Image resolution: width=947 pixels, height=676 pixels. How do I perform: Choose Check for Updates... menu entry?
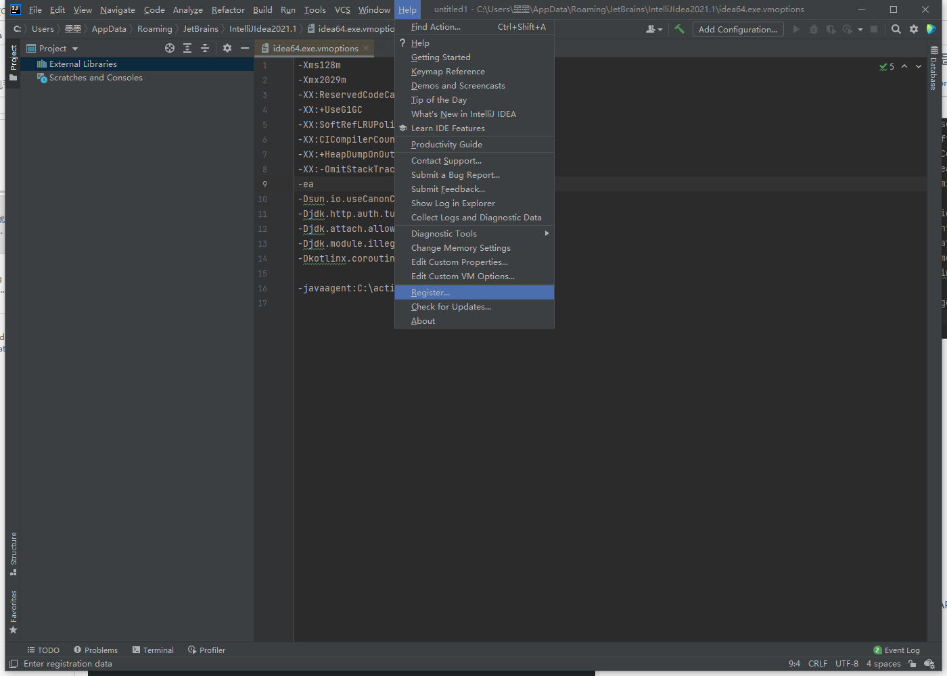click(451, 306)
